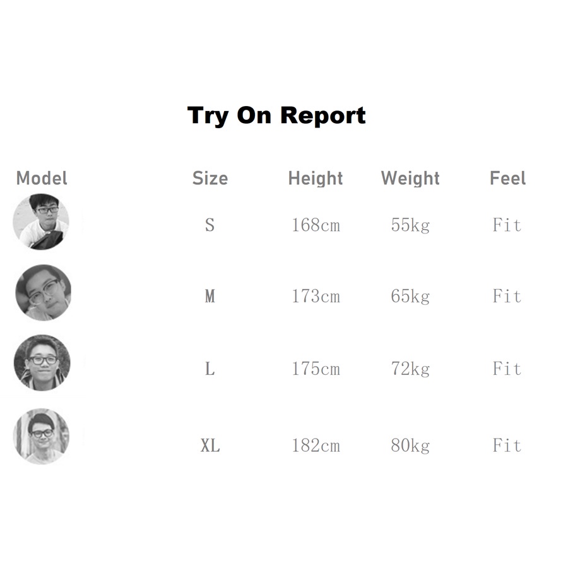Viewport: 568px width, 568px height.
Task: Click the 55kg weight value
Action: click(410, 225)
